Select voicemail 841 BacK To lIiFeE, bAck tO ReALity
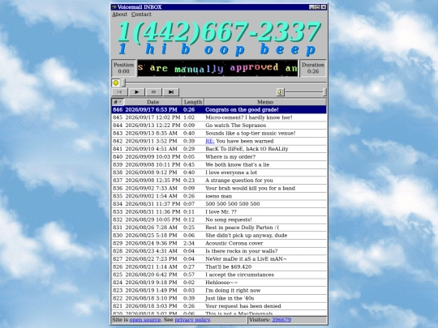The width and height of the screenshot is (438, 328). pyautogui.click(x=219, y=149)
